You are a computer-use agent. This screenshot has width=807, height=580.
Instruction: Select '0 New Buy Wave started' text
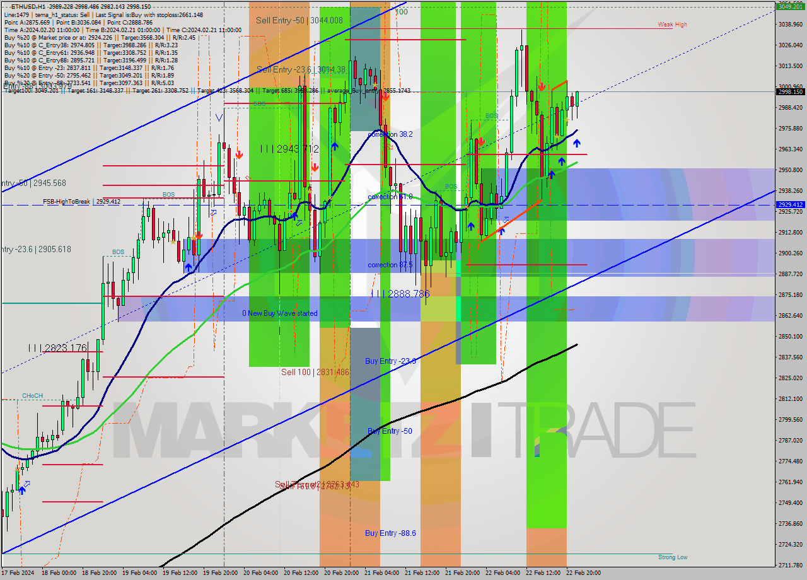(x=280, y=313)
